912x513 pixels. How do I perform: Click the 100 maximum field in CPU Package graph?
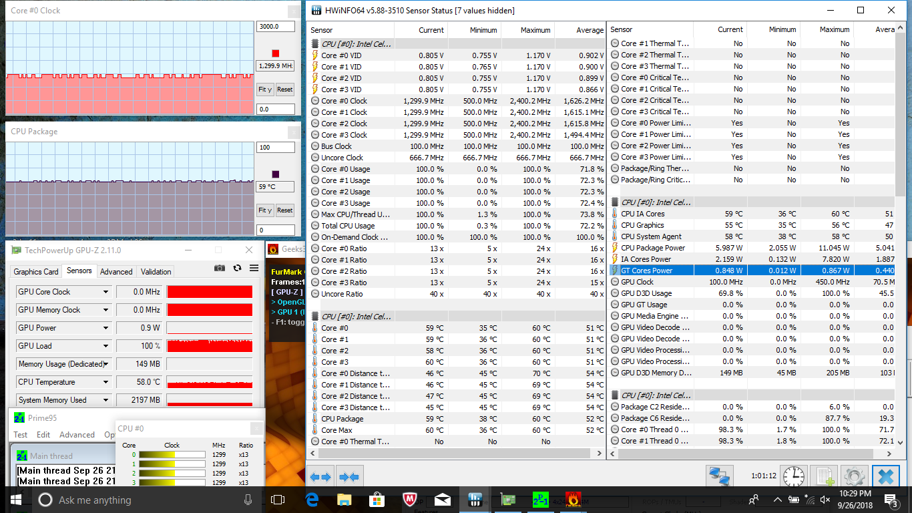[275, 148]
